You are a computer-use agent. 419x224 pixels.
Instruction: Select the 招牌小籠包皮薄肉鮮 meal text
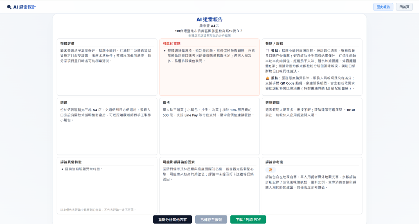coord(311,61)
